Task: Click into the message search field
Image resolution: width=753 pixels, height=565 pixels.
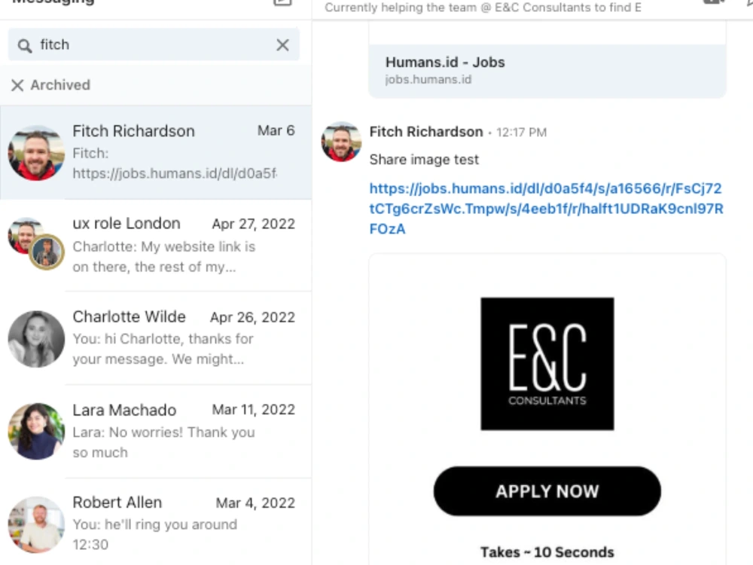Action: (x=154, y=44)
